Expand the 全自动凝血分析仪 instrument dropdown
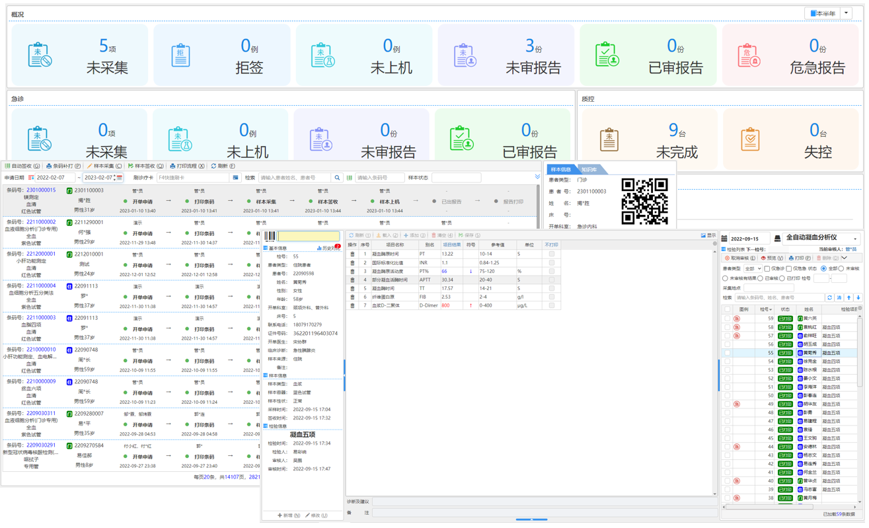 [x=855, y=239]
